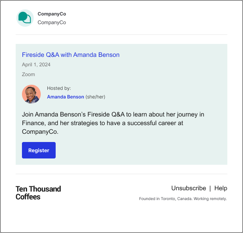Click the Founded in Toronto footer text
This screenshot has width=243, height=233.
click(x=183, y=199)
